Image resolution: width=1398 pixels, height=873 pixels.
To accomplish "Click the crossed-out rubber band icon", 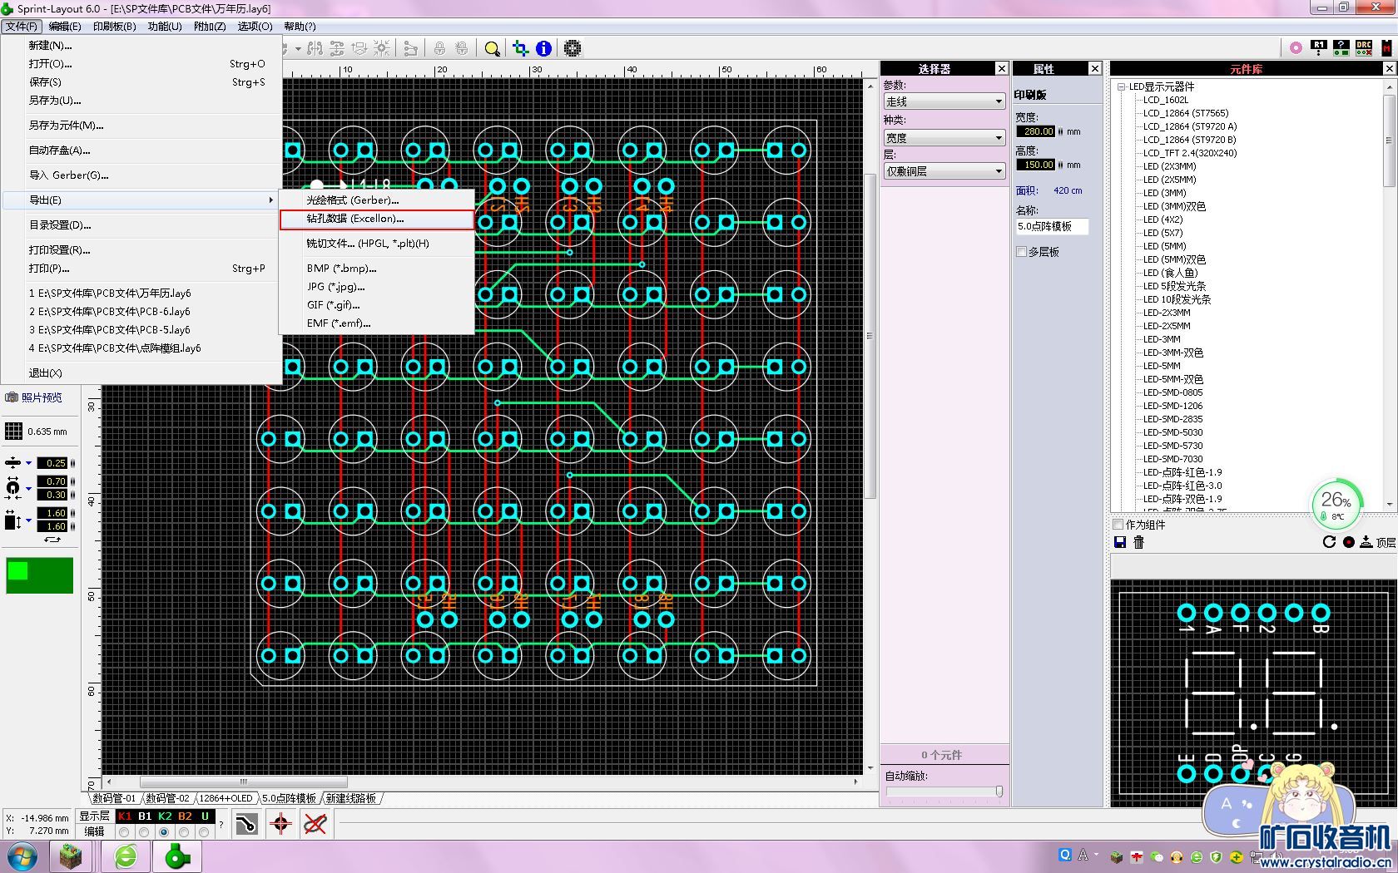I will [x=315, y=824].
